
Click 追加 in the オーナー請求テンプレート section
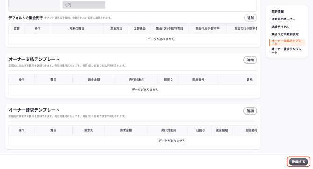coord(250,111)
